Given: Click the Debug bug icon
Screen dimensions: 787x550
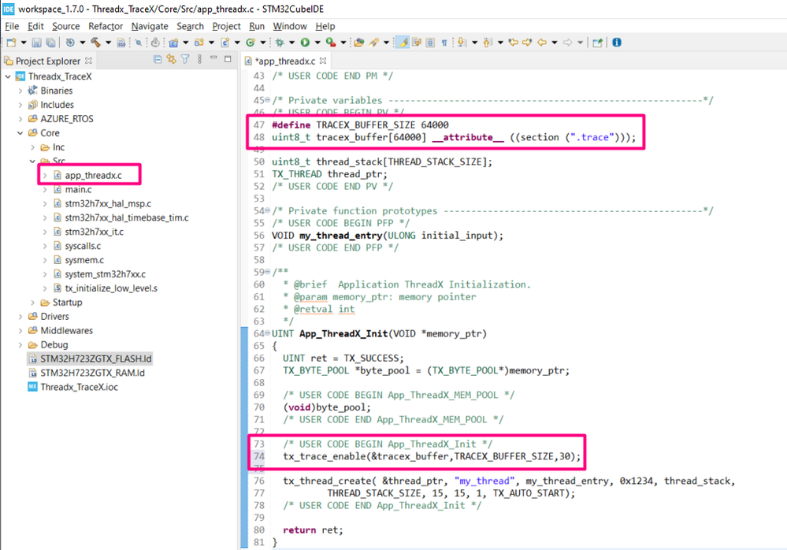Looking at the screenshot, I should (x=279, y=43).
